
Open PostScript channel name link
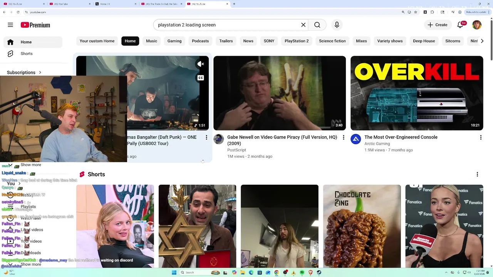tap(236, 150)
